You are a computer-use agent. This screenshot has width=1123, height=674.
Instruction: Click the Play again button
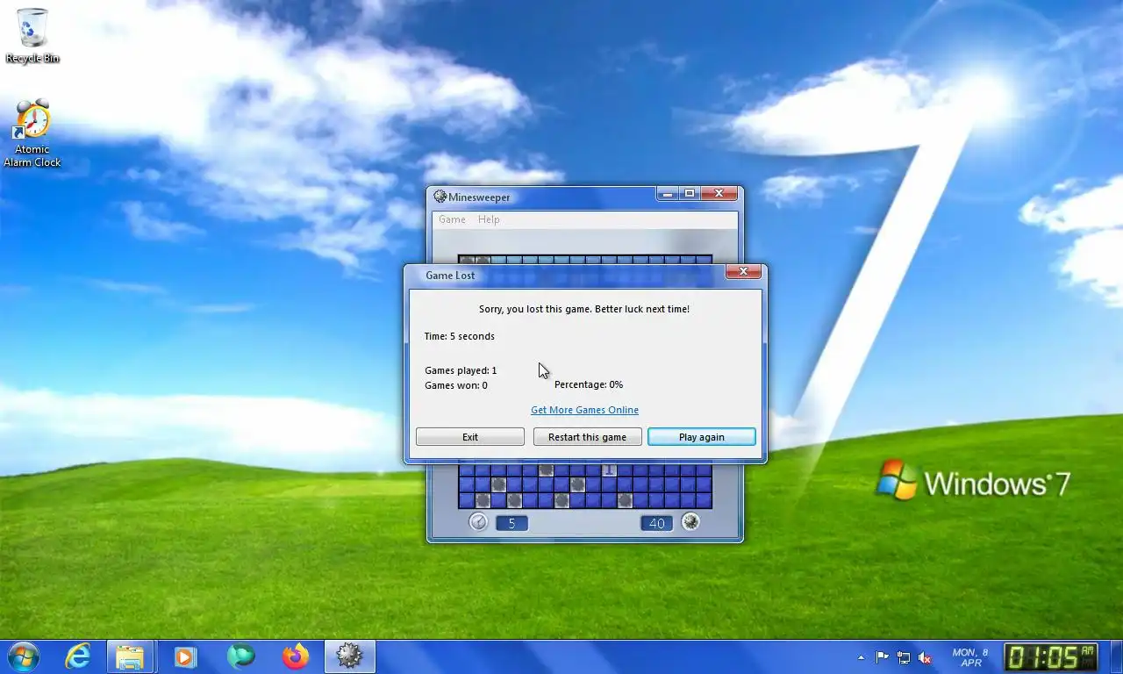(702, 437)
